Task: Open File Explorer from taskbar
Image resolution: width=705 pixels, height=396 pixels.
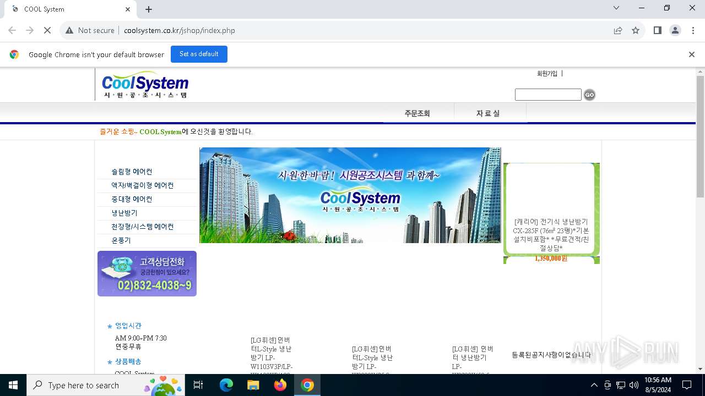Action: tap(253, 385)
